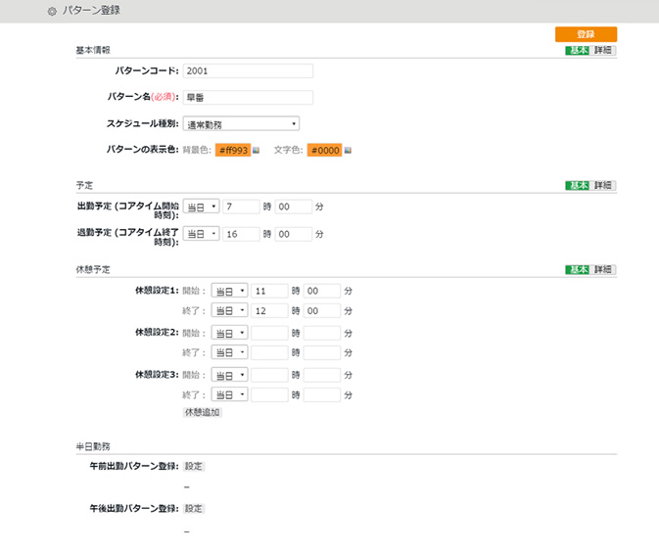Click 休憩設定2 終了 hour field
The height and width of the screenshot is (550, 659).
(x=269, y=352)
